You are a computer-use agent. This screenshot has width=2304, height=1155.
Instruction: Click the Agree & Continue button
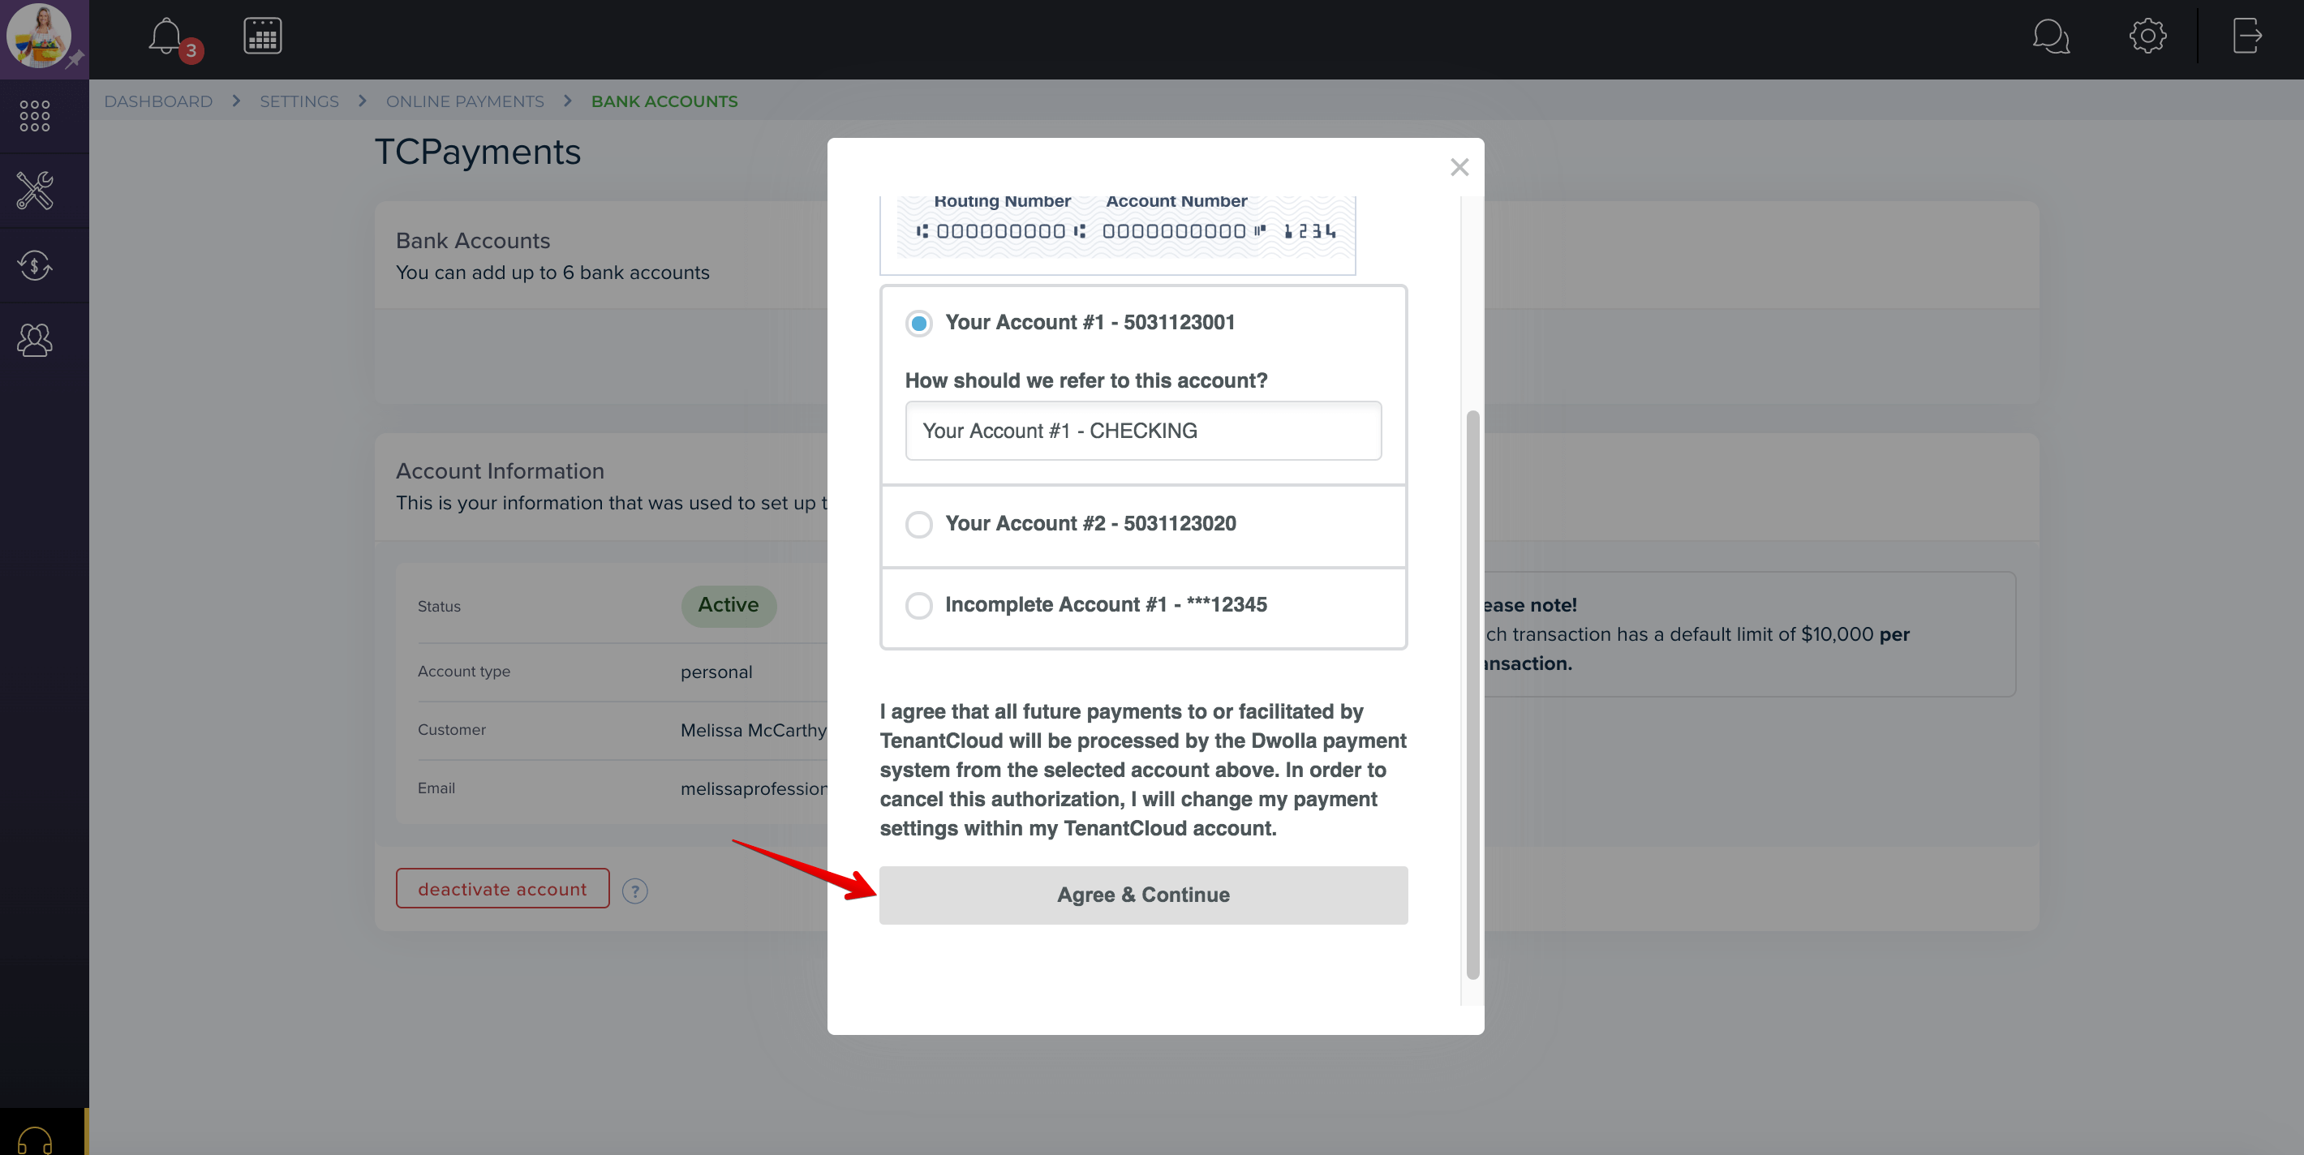pyautogui.click(x=1142, y=895)
